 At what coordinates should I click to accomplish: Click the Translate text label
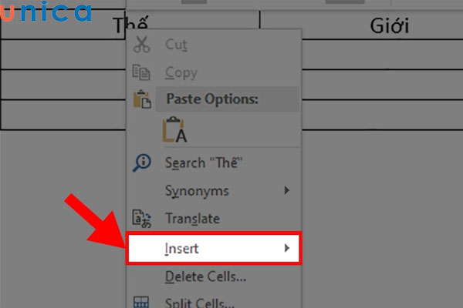192,219
